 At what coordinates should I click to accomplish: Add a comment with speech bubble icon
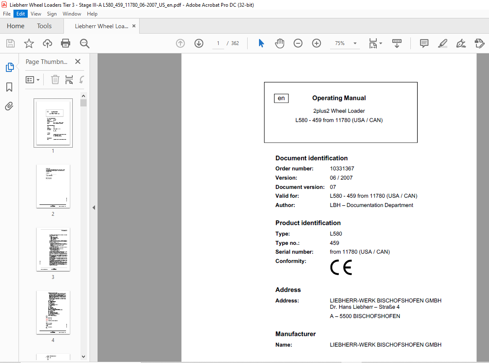(x=424, y=43)
